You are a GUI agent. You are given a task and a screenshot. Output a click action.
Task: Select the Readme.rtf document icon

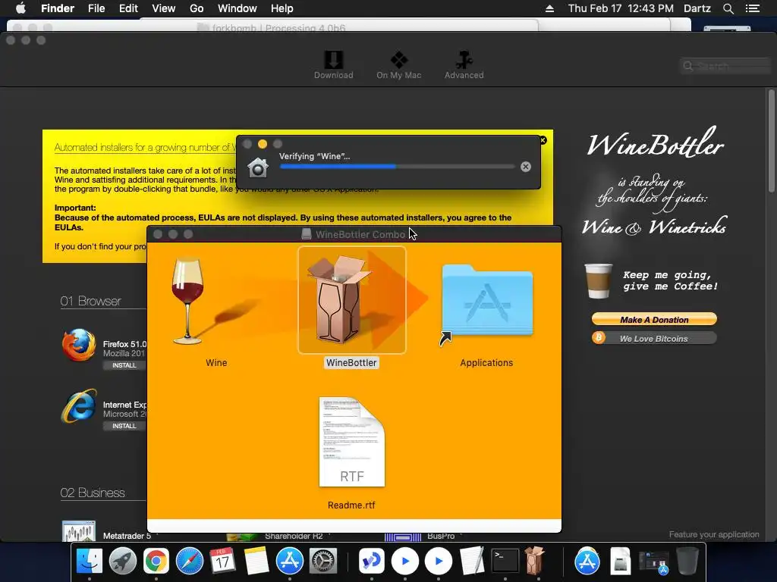pyautogui.click(x=352, y=442)
